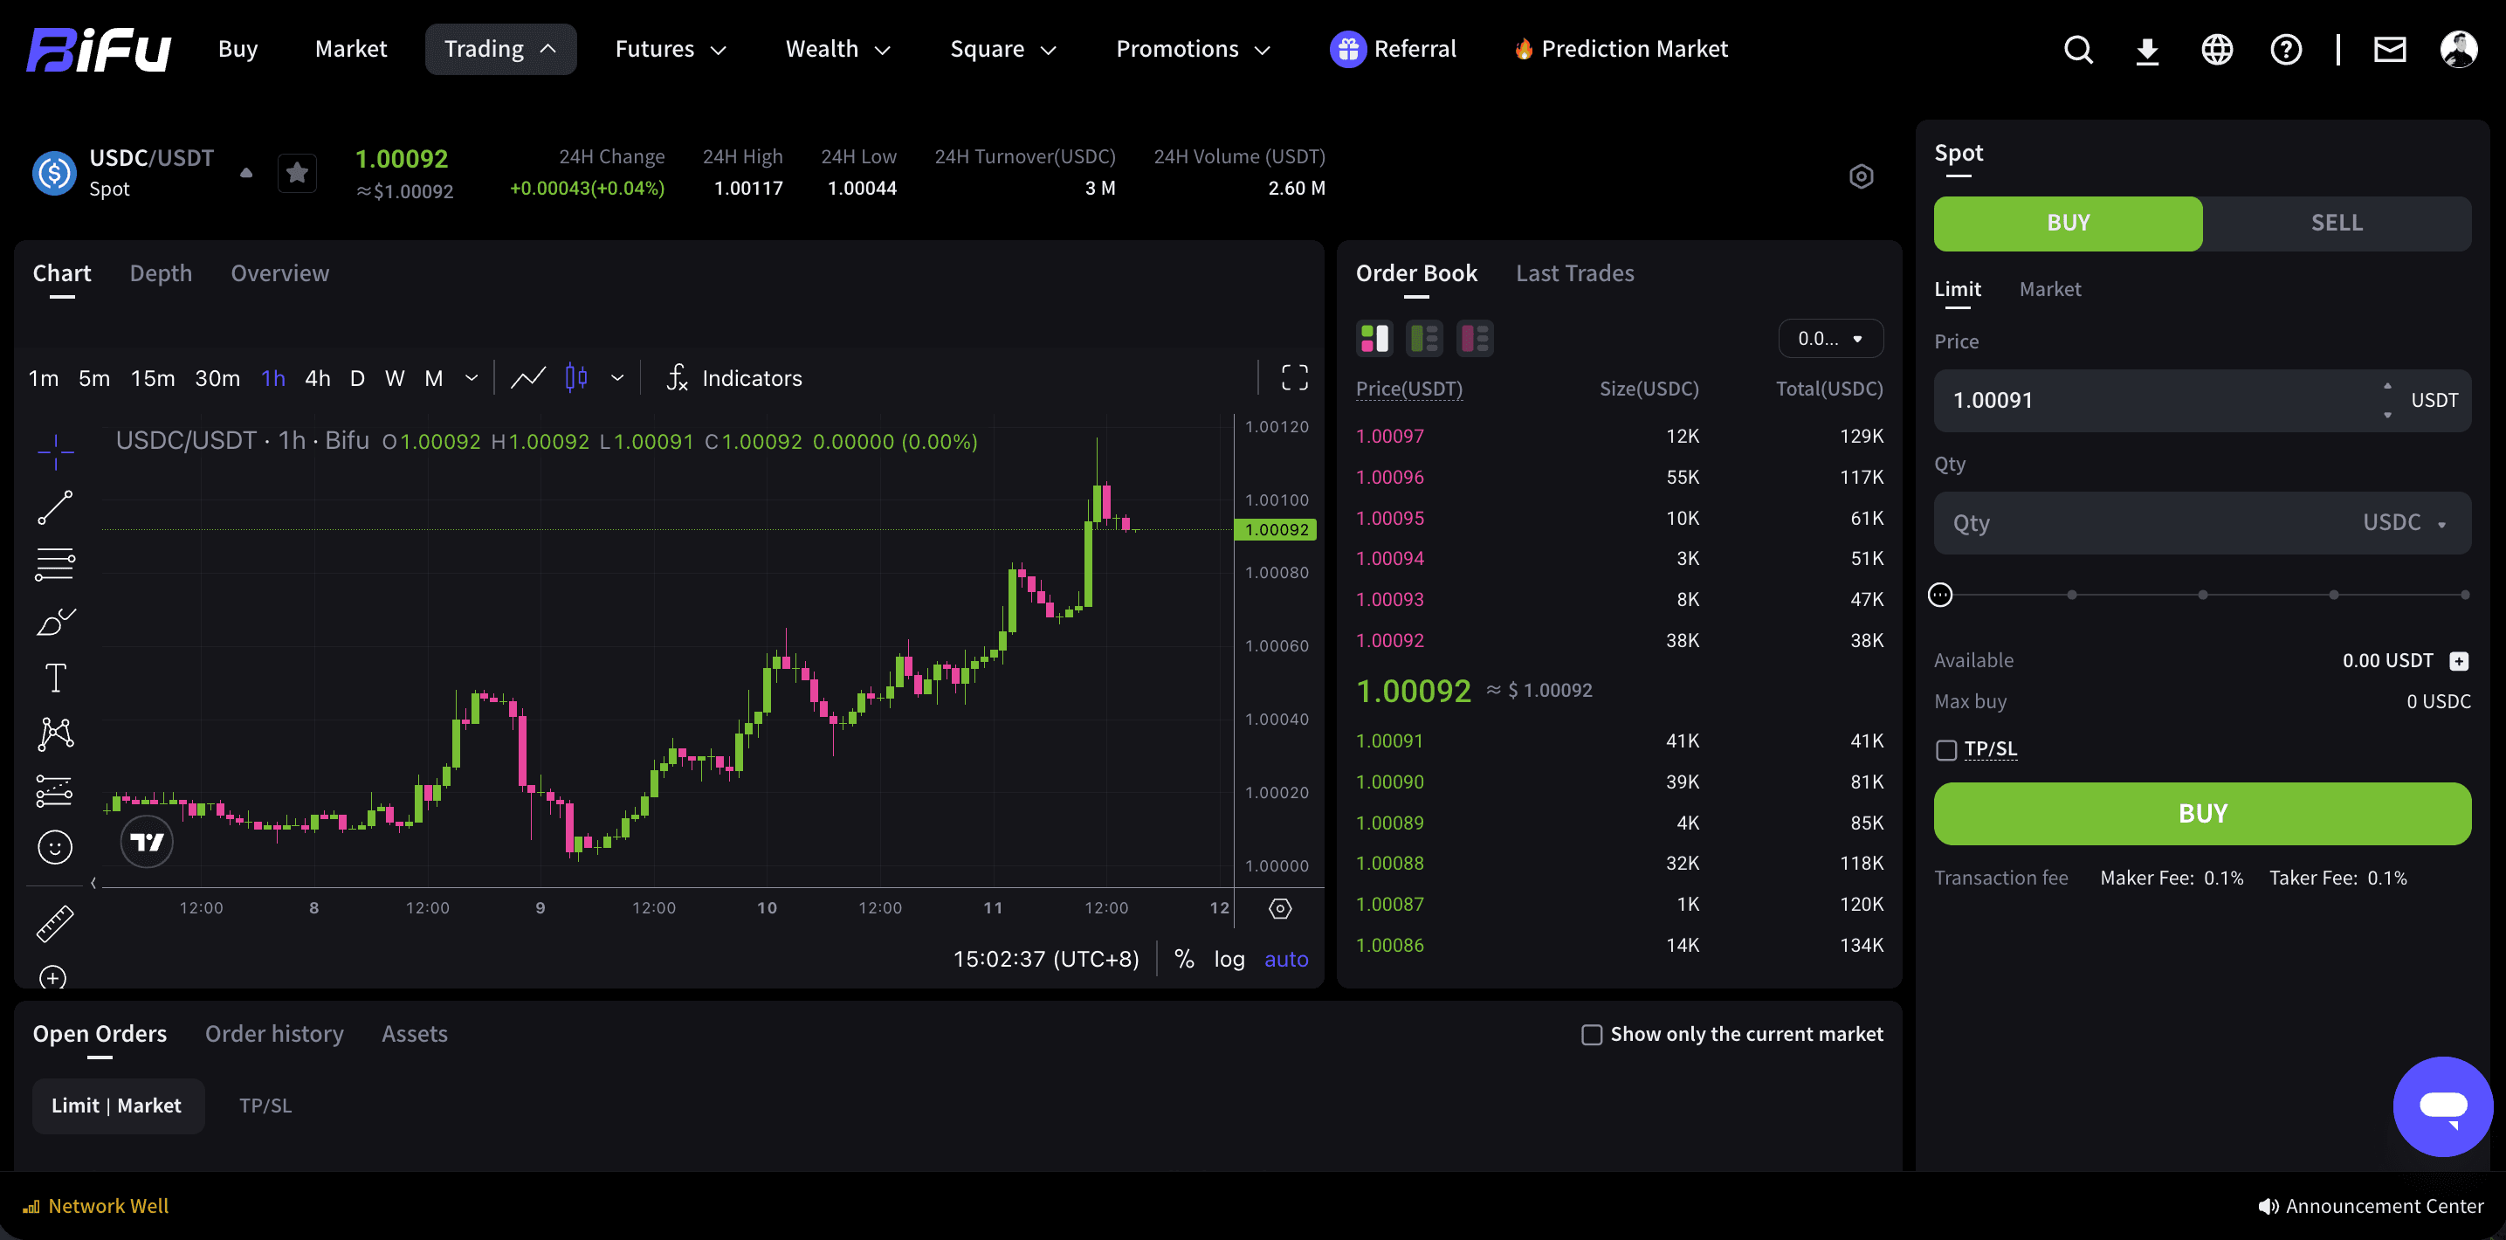Select the 4h time interval
The height and width of the screenshot is (1240, 2506).
pos(317,378)
